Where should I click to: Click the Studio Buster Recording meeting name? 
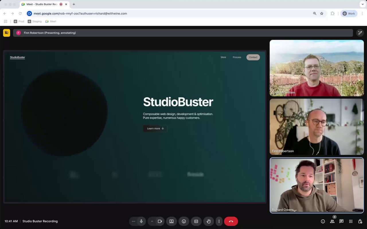[40, 221]
